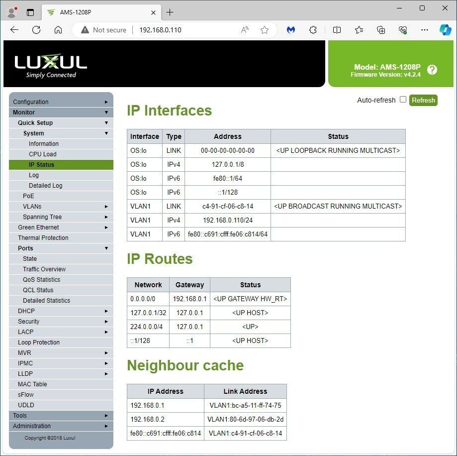Expand the Spanning Tree submenu
Viewport: 457px width, 456px height.
(61, 217)
